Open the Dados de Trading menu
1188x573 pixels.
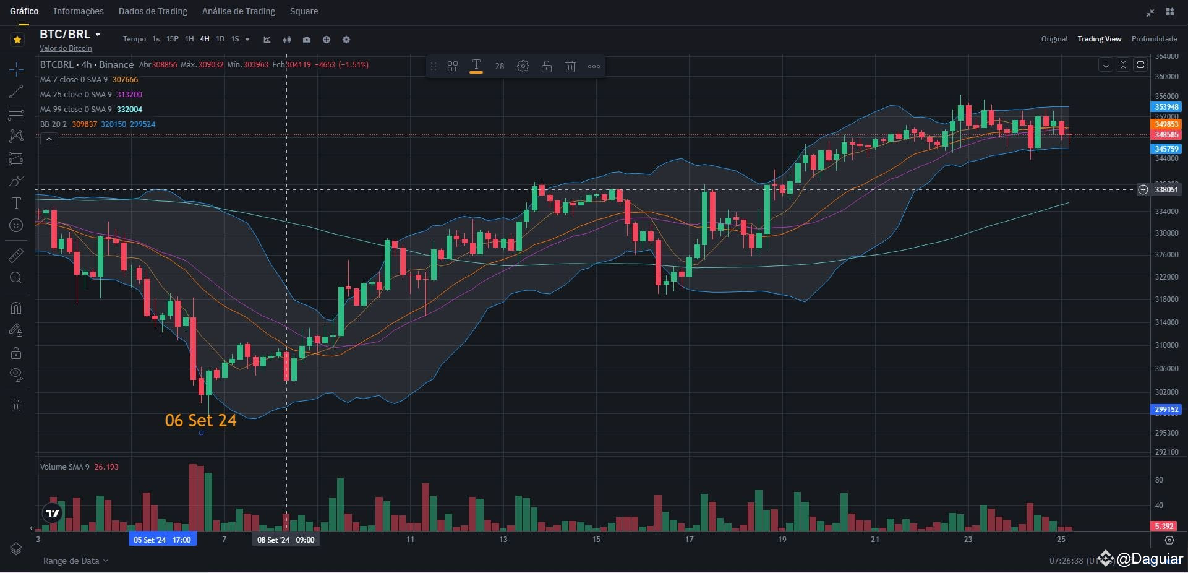click(x=152, y=11)
